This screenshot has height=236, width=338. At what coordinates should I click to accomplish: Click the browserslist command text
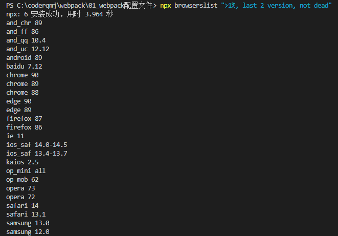click(196, 6)
